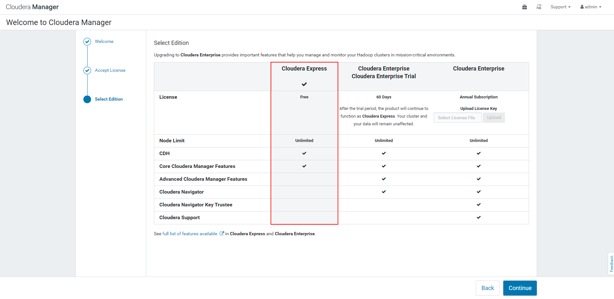The height and width of the screenshot is (299, 614).
Task: Click 'Advanced Cloudera Manager Features' row label
Action: coord(203,179)
